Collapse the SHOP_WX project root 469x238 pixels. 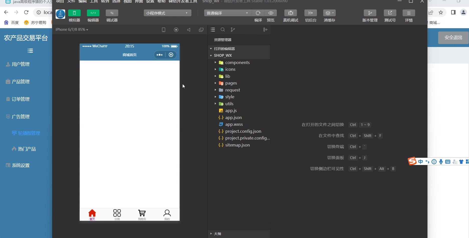(239, 55)
